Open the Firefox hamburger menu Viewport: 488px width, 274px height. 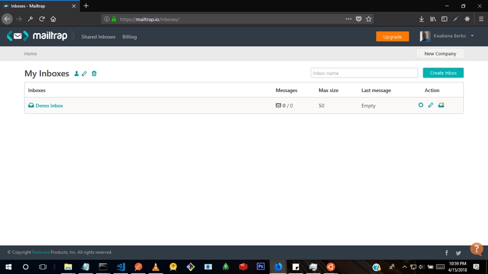click(481, 19)
